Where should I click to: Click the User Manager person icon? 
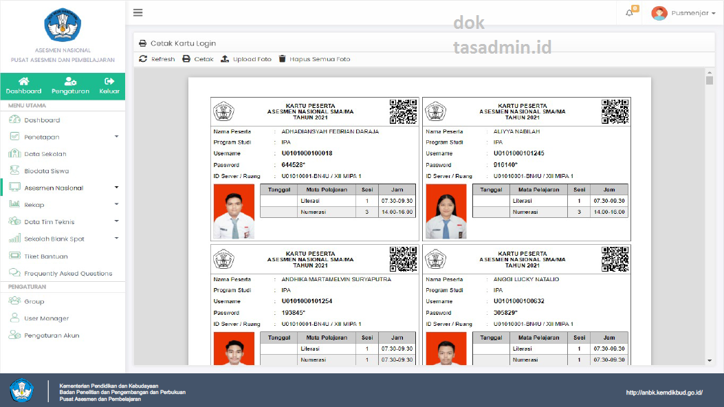[x=16, y=318]
